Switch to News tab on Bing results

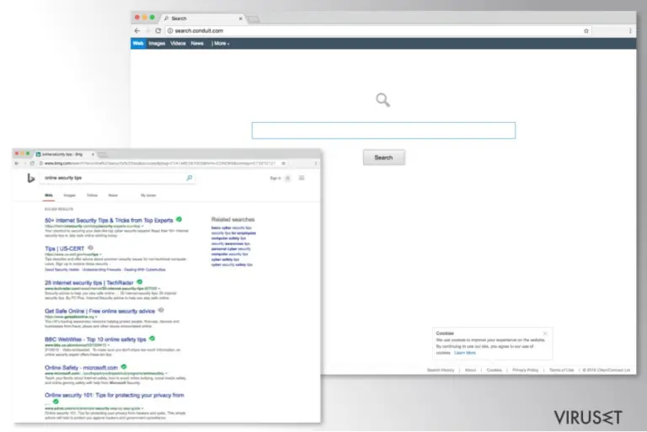113,195
